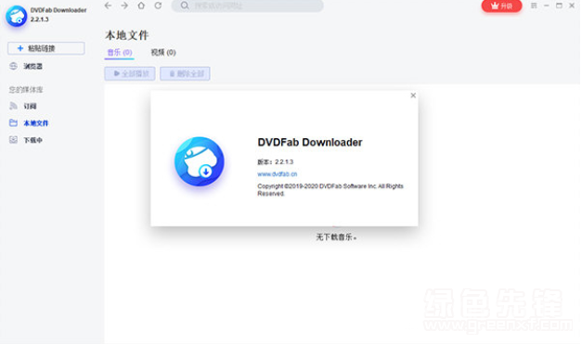Close the DVDFab Downloader window
The width and height of the screenshot is (581, 344).
(x=572, y=6)
